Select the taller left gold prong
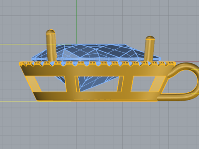Viewport: 199px width, 149px height. [51, 46]
